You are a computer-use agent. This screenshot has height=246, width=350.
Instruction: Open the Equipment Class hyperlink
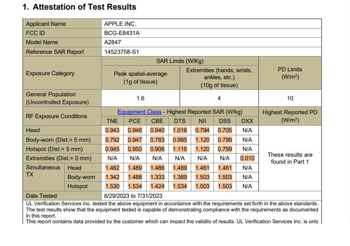[x=139, y=112]
